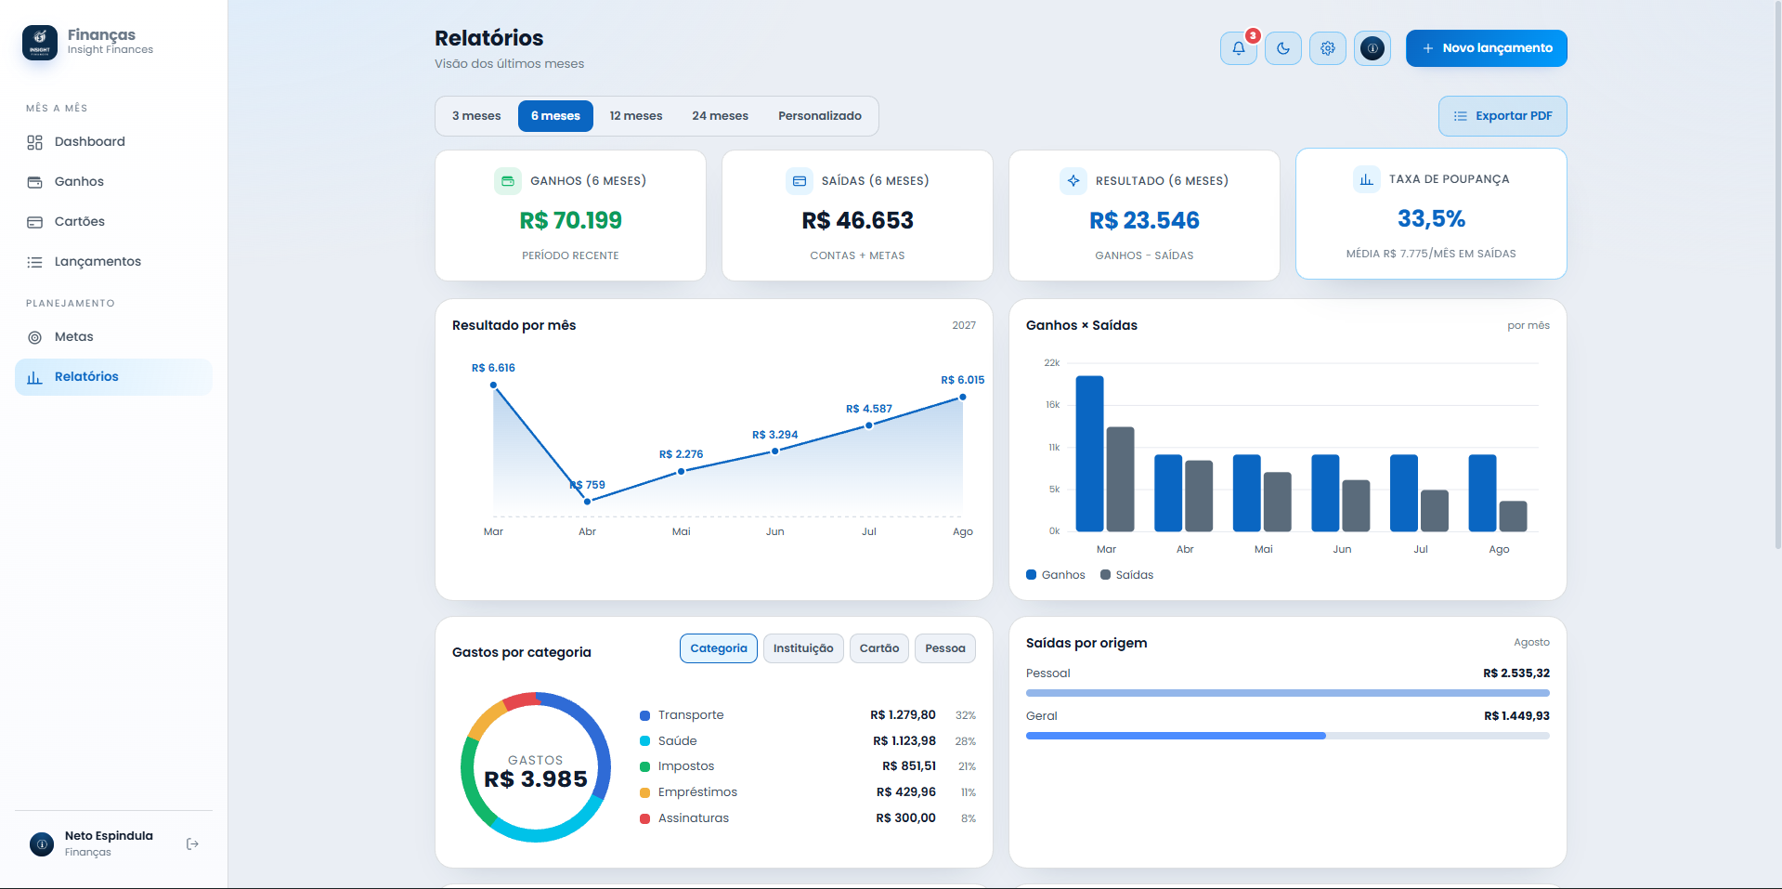Select the 6 meses period

tap(555, 116)
